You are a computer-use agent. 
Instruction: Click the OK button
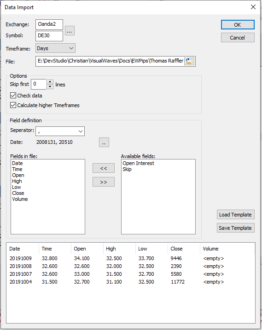click(238, 25)
